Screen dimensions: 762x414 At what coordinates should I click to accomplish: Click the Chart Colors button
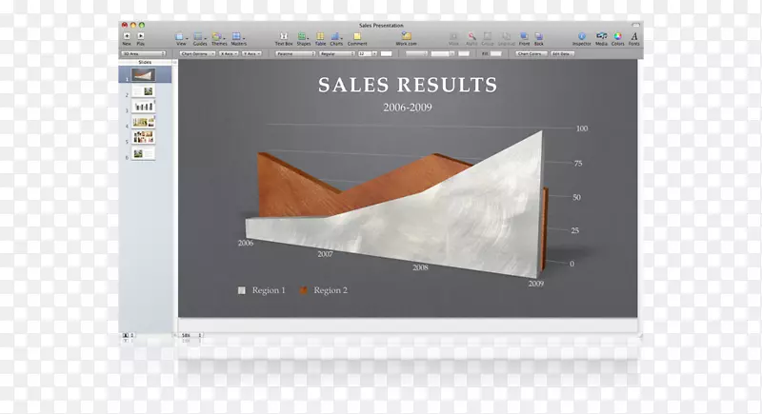tap(531, 54)
